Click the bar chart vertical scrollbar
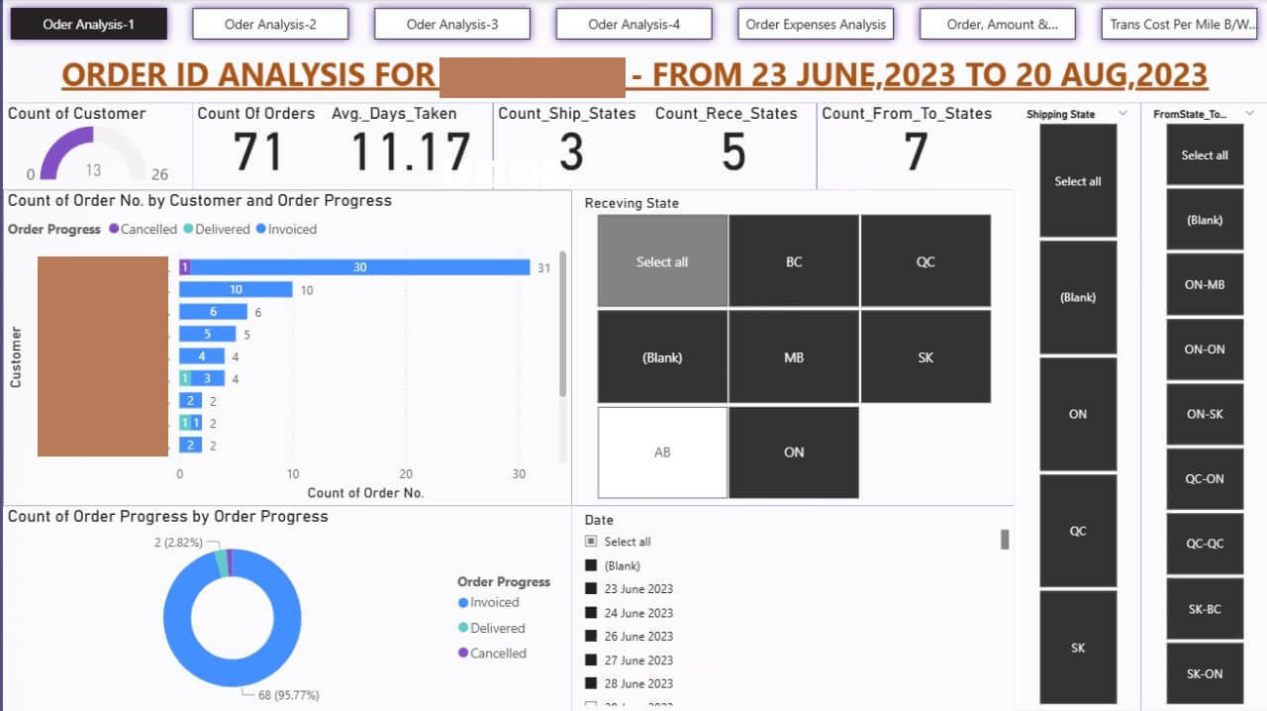This screenshot has width=1267, height=711. tap(563, 327)
